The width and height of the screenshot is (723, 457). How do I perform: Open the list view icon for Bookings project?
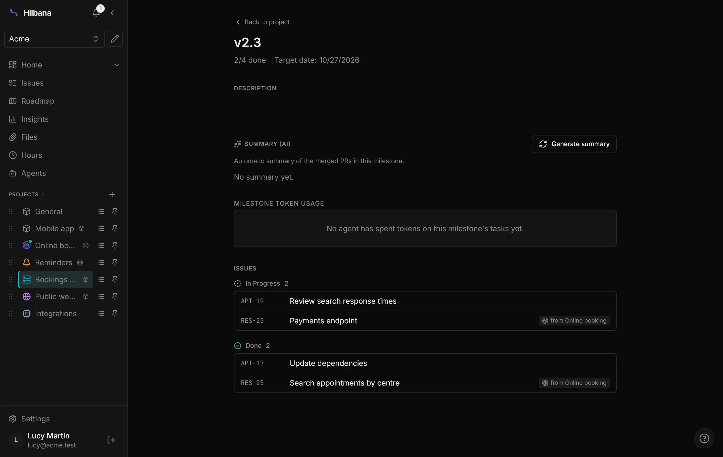pyautogui.click(x=101, y=280)
